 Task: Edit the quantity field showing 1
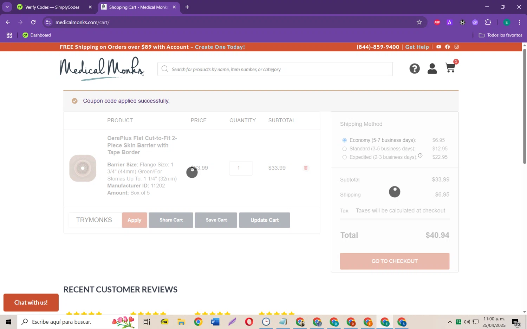[x=241, y=168]
